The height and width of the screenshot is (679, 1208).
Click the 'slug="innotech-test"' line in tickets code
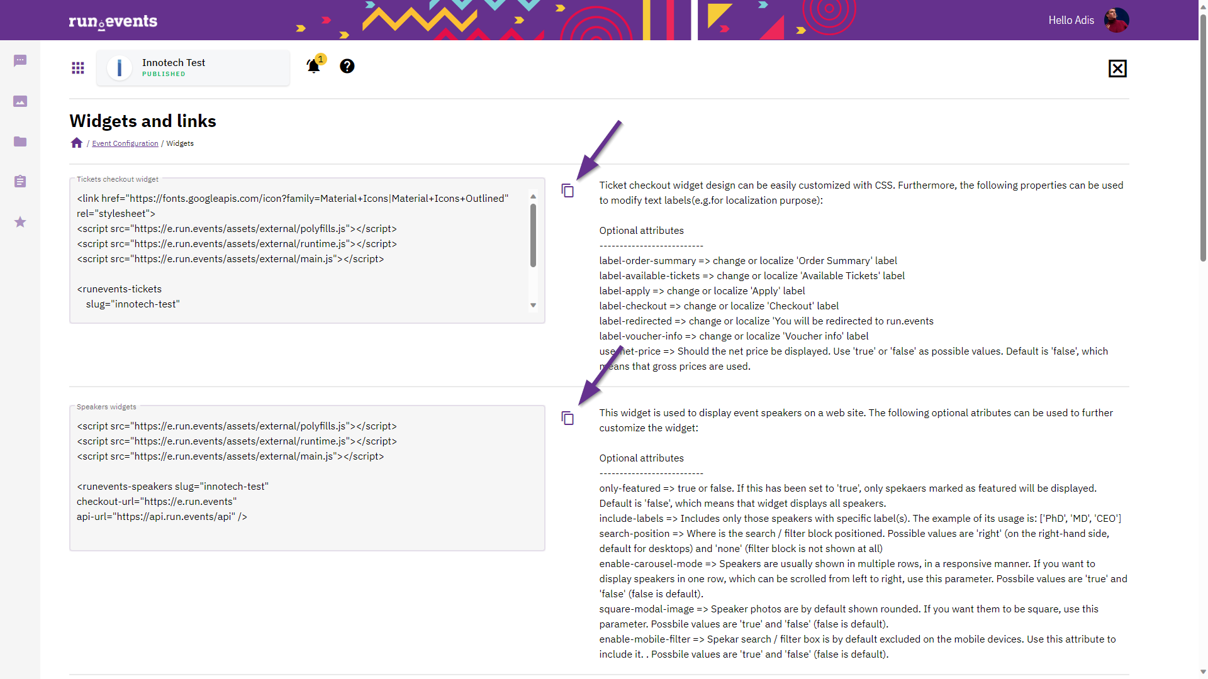[133, 304]
